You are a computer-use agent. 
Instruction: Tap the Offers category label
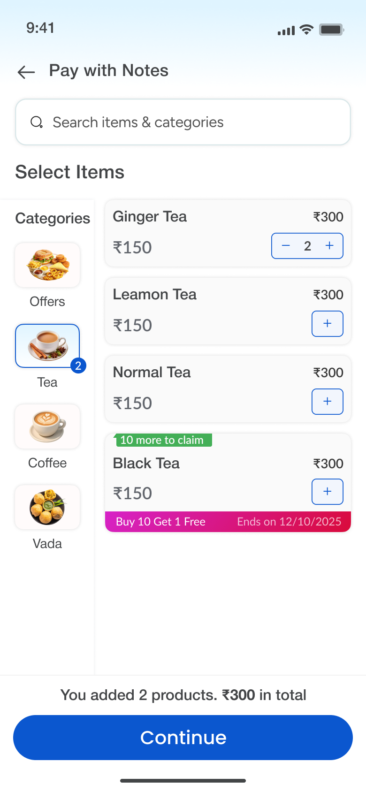(47, 302)
